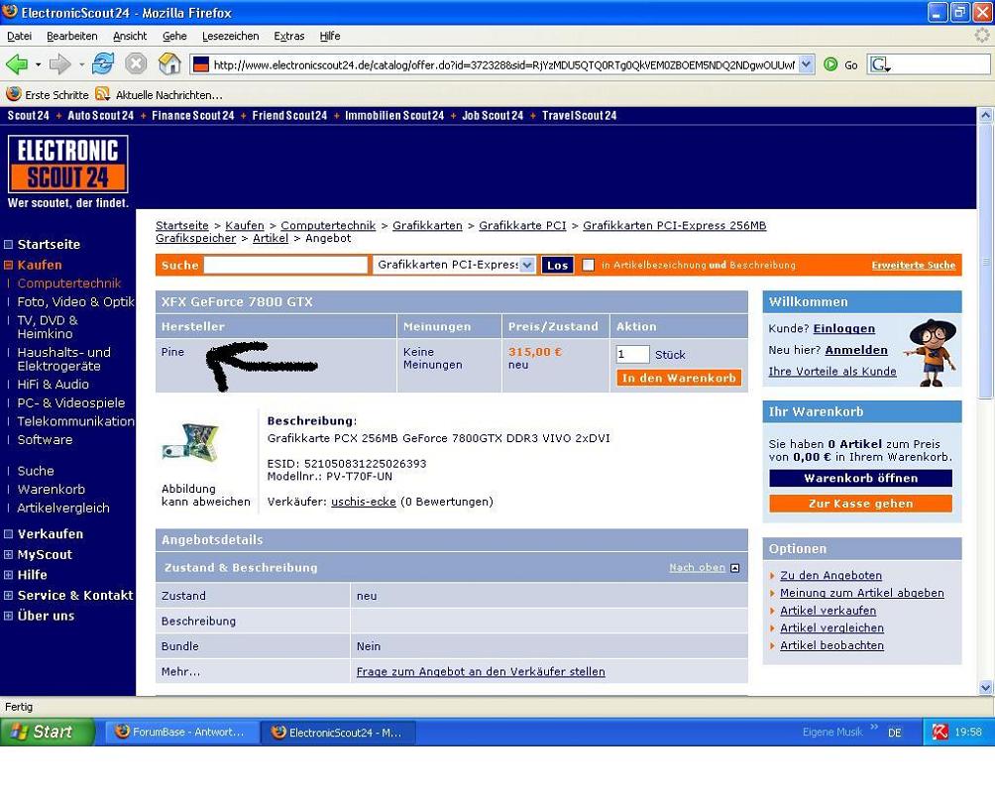Open AutoScout24 in top navigation
Viewport: 995px width, 797px height.
tap(101, 116)
